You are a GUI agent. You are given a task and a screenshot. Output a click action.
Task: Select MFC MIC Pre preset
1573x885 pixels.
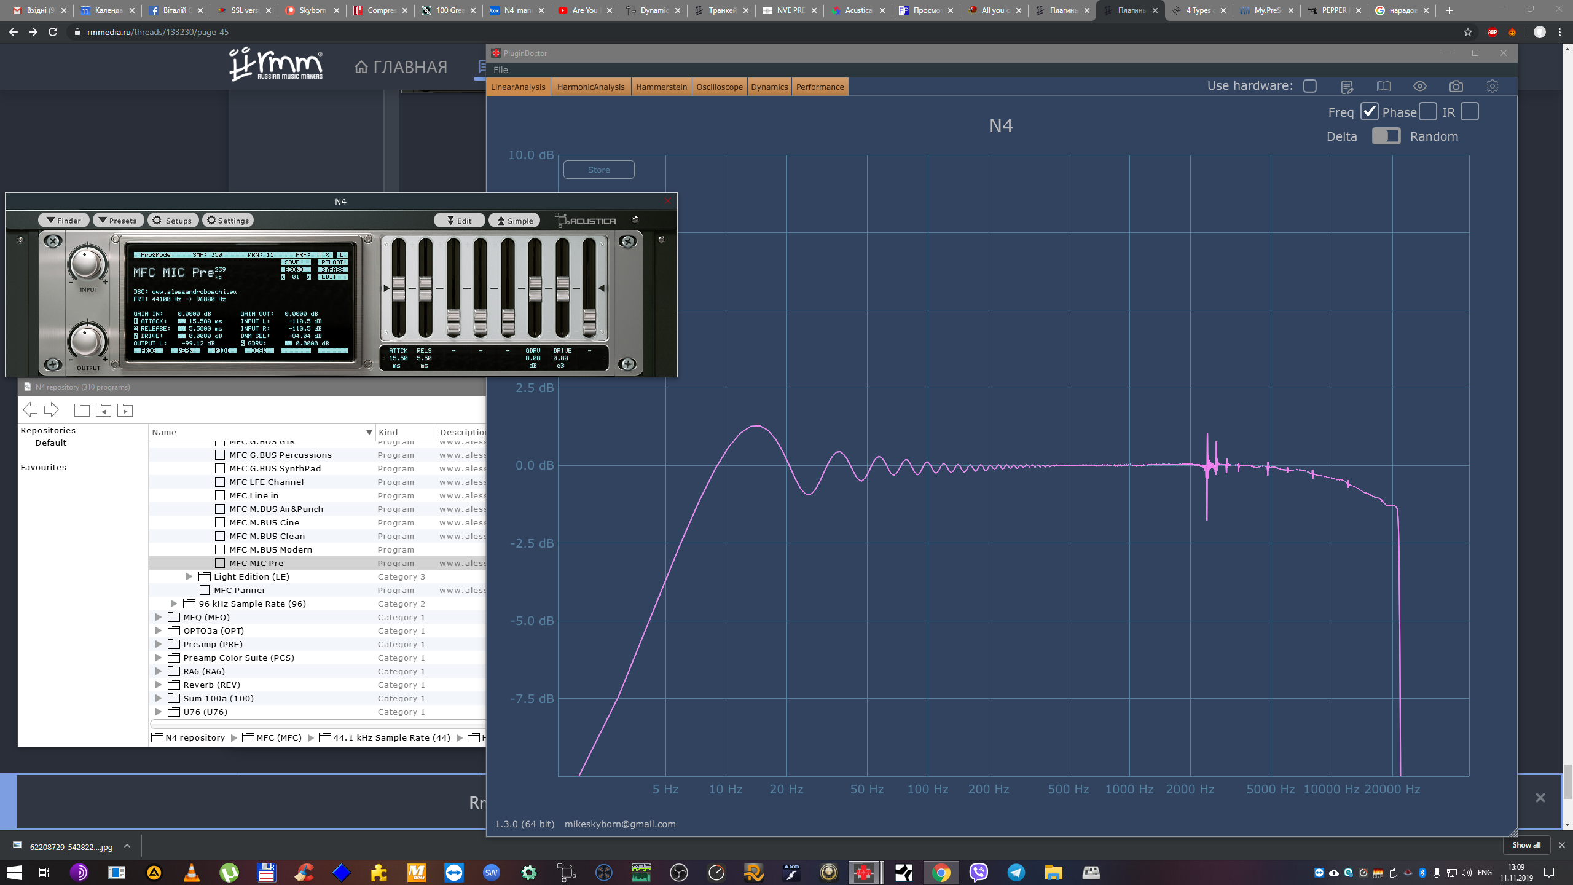tap(256, 563)
